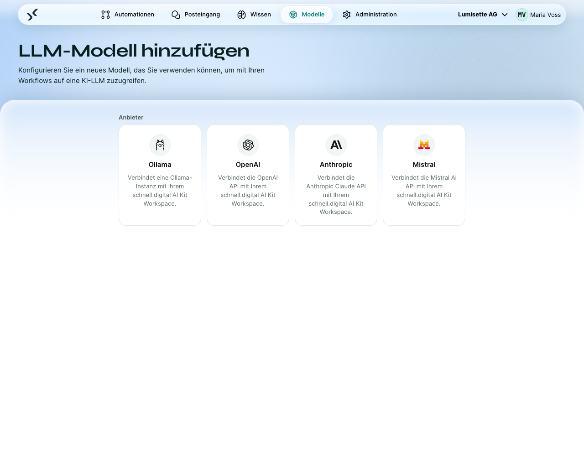Click the OpenAI card description text
The height and width of the screenshot is (456, 584).
coord(248,191)
